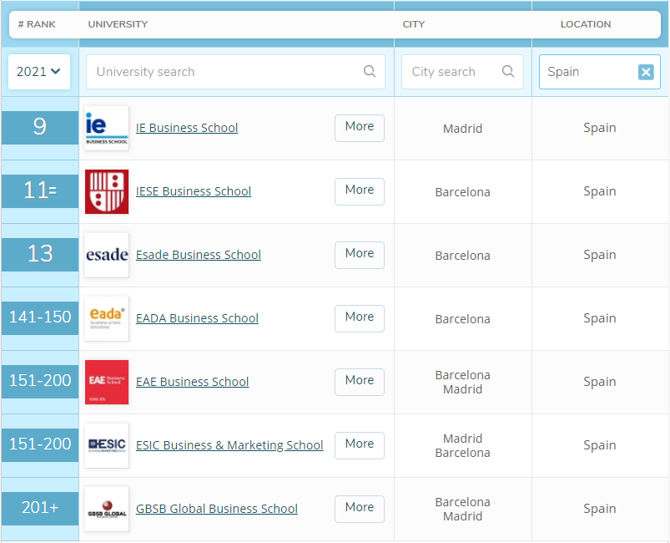The image size is (670, 543).
Task: Click Barcelona city for Esade Business School
Action: point(462,256)
